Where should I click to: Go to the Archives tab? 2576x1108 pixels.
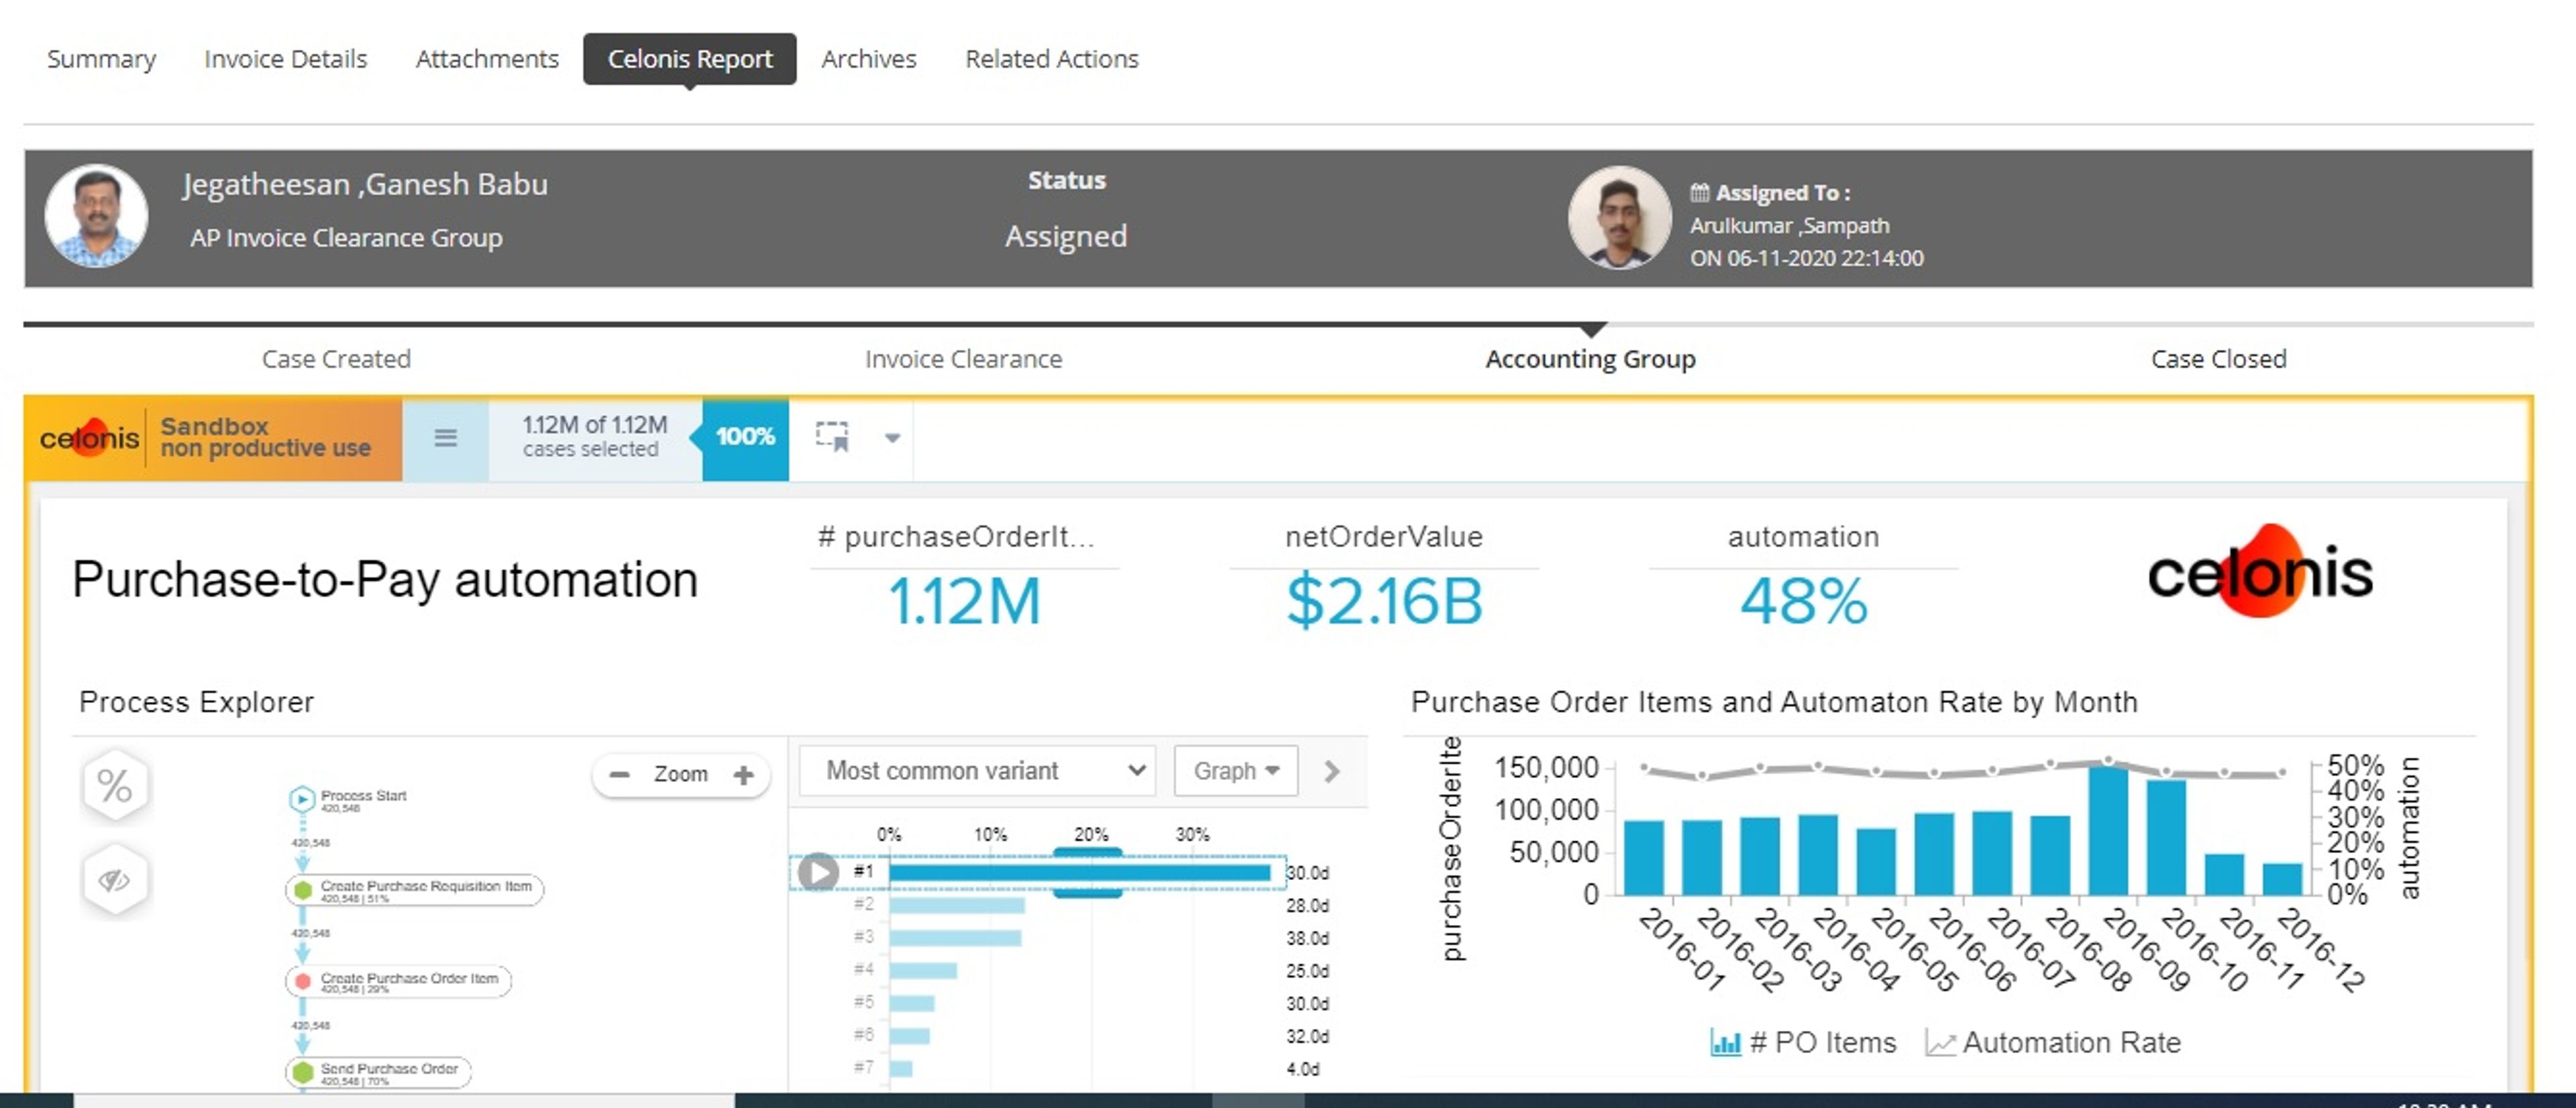point(868,59)
